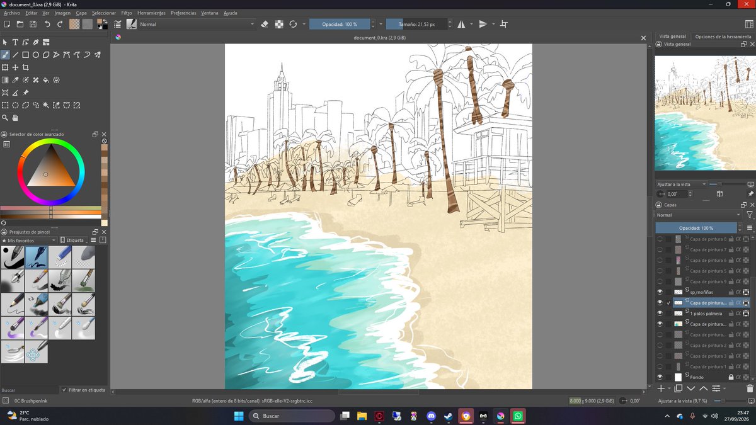Screen dimensions: 756x425
Task: Expand the add layer type arrow
Action: click(669, 389)
